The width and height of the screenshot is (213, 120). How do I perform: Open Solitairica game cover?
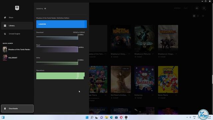point(144,79)
